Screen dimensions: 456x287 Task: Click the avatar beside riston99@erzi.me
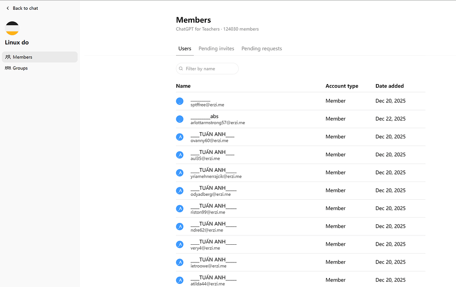180,209
